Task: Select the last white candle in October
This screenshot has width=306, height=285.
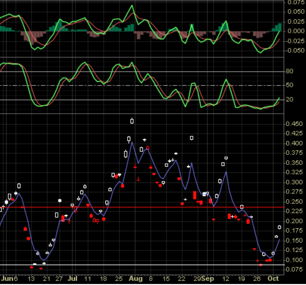Action: tap(280, 227)
